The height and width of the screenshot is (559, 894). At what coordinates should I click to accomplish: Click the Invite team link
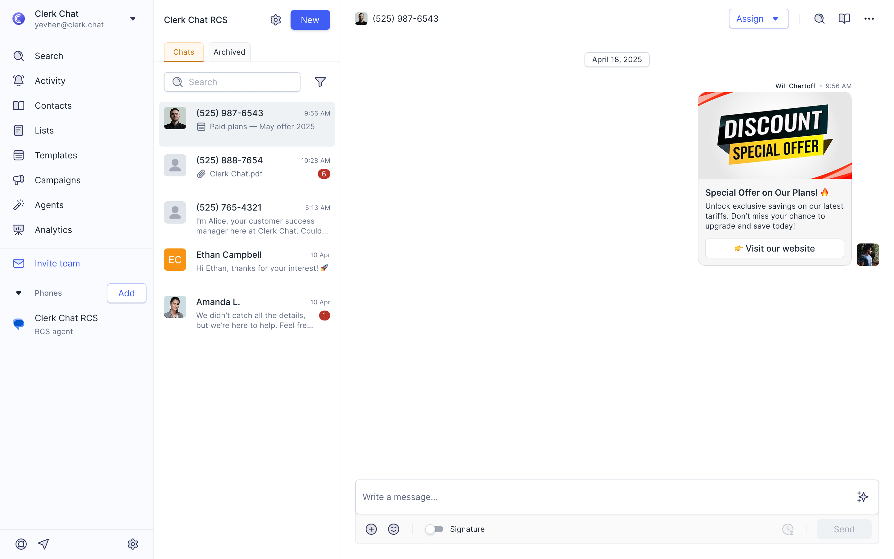pos(57,263)
